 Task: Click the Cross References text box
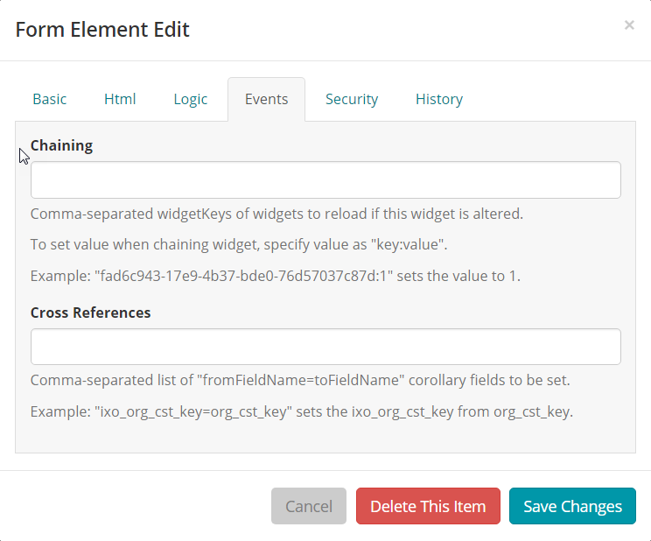325,347
